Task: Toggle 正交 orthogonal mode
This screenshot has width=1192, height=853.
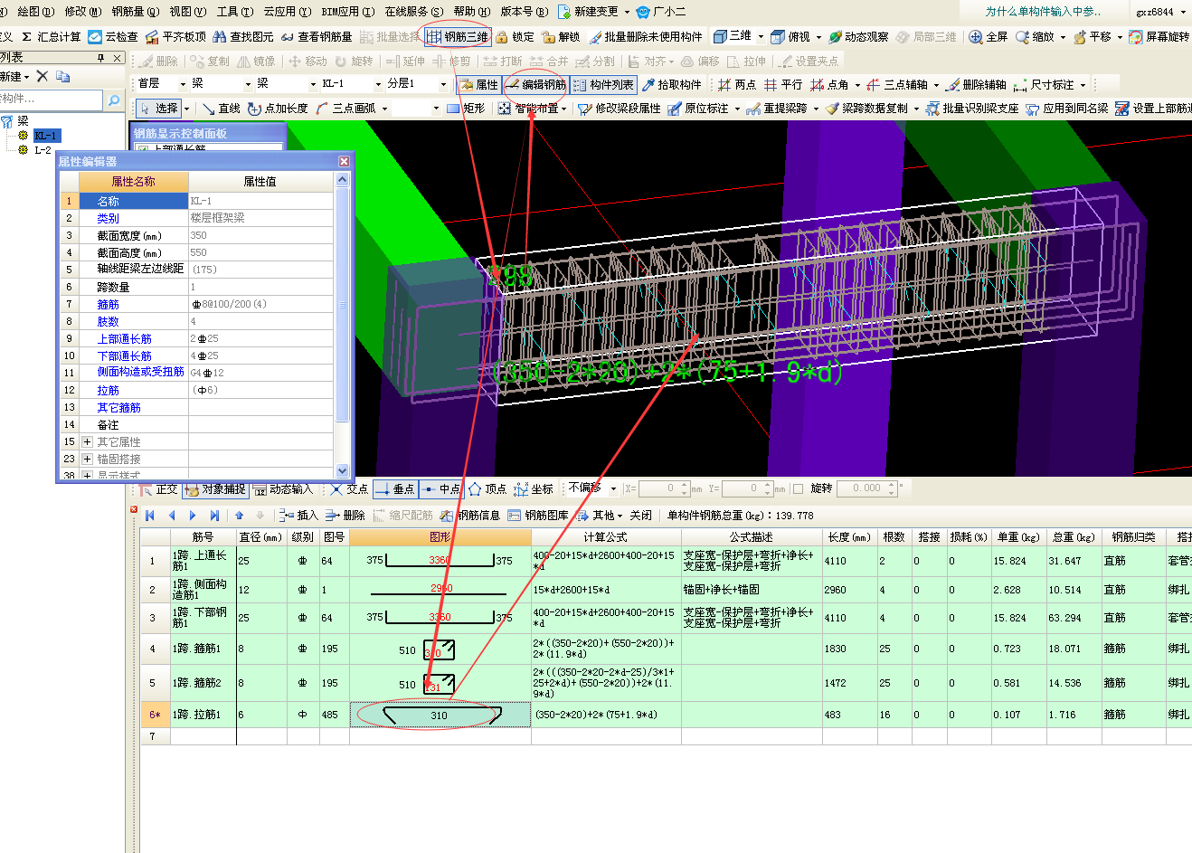Action: [158, 489]
